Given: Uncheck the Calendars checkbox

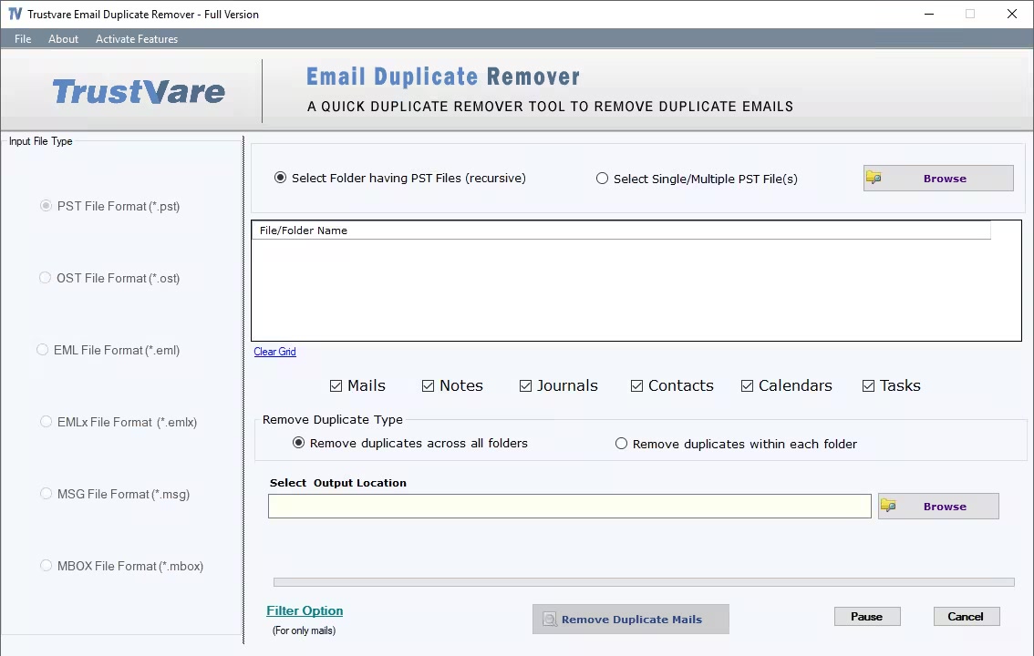Looking at the screenshot, I should (747, 386).
